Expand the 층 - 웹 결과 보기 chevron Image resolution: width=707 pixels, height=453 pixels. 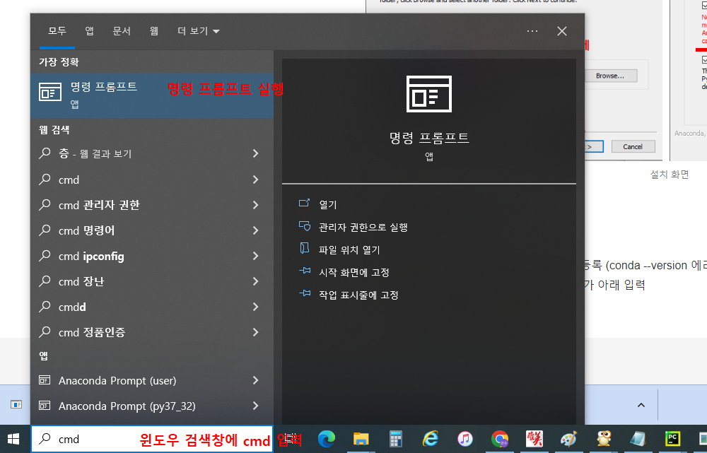tap(256, 153)
